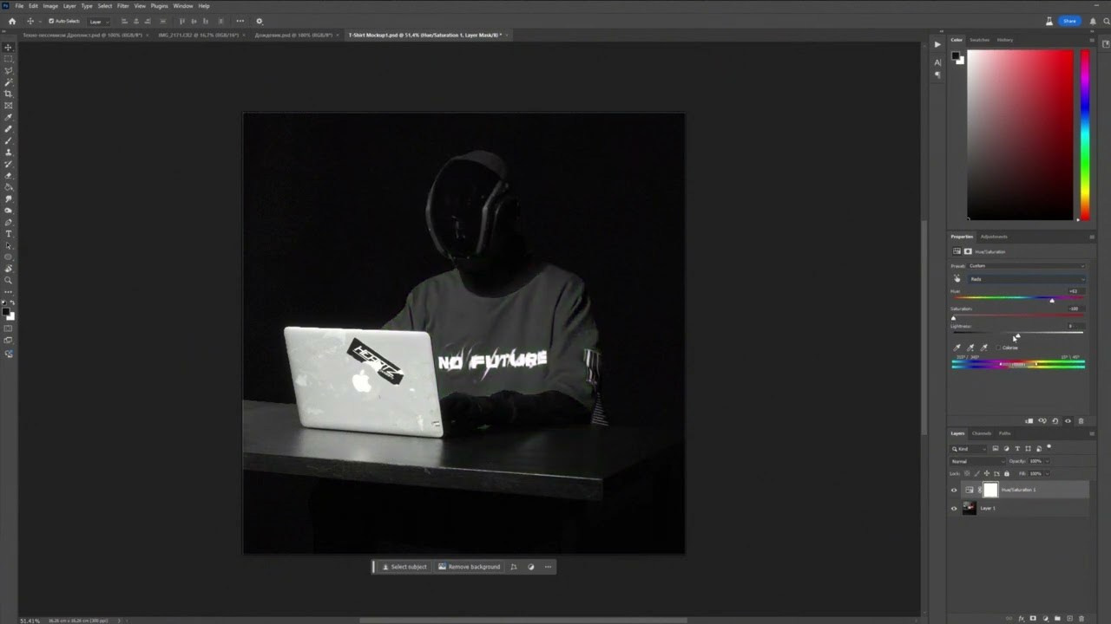Image resolution: width=1111 pixels, height=624 pixels.
Task: Select the Move tool in the toolbar
Action: tap(8, 47)
